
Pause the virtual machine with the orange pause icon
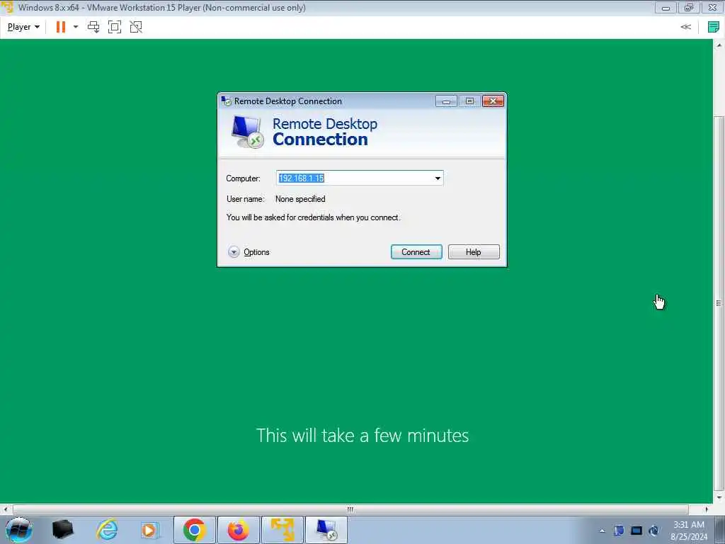[61, 27]
